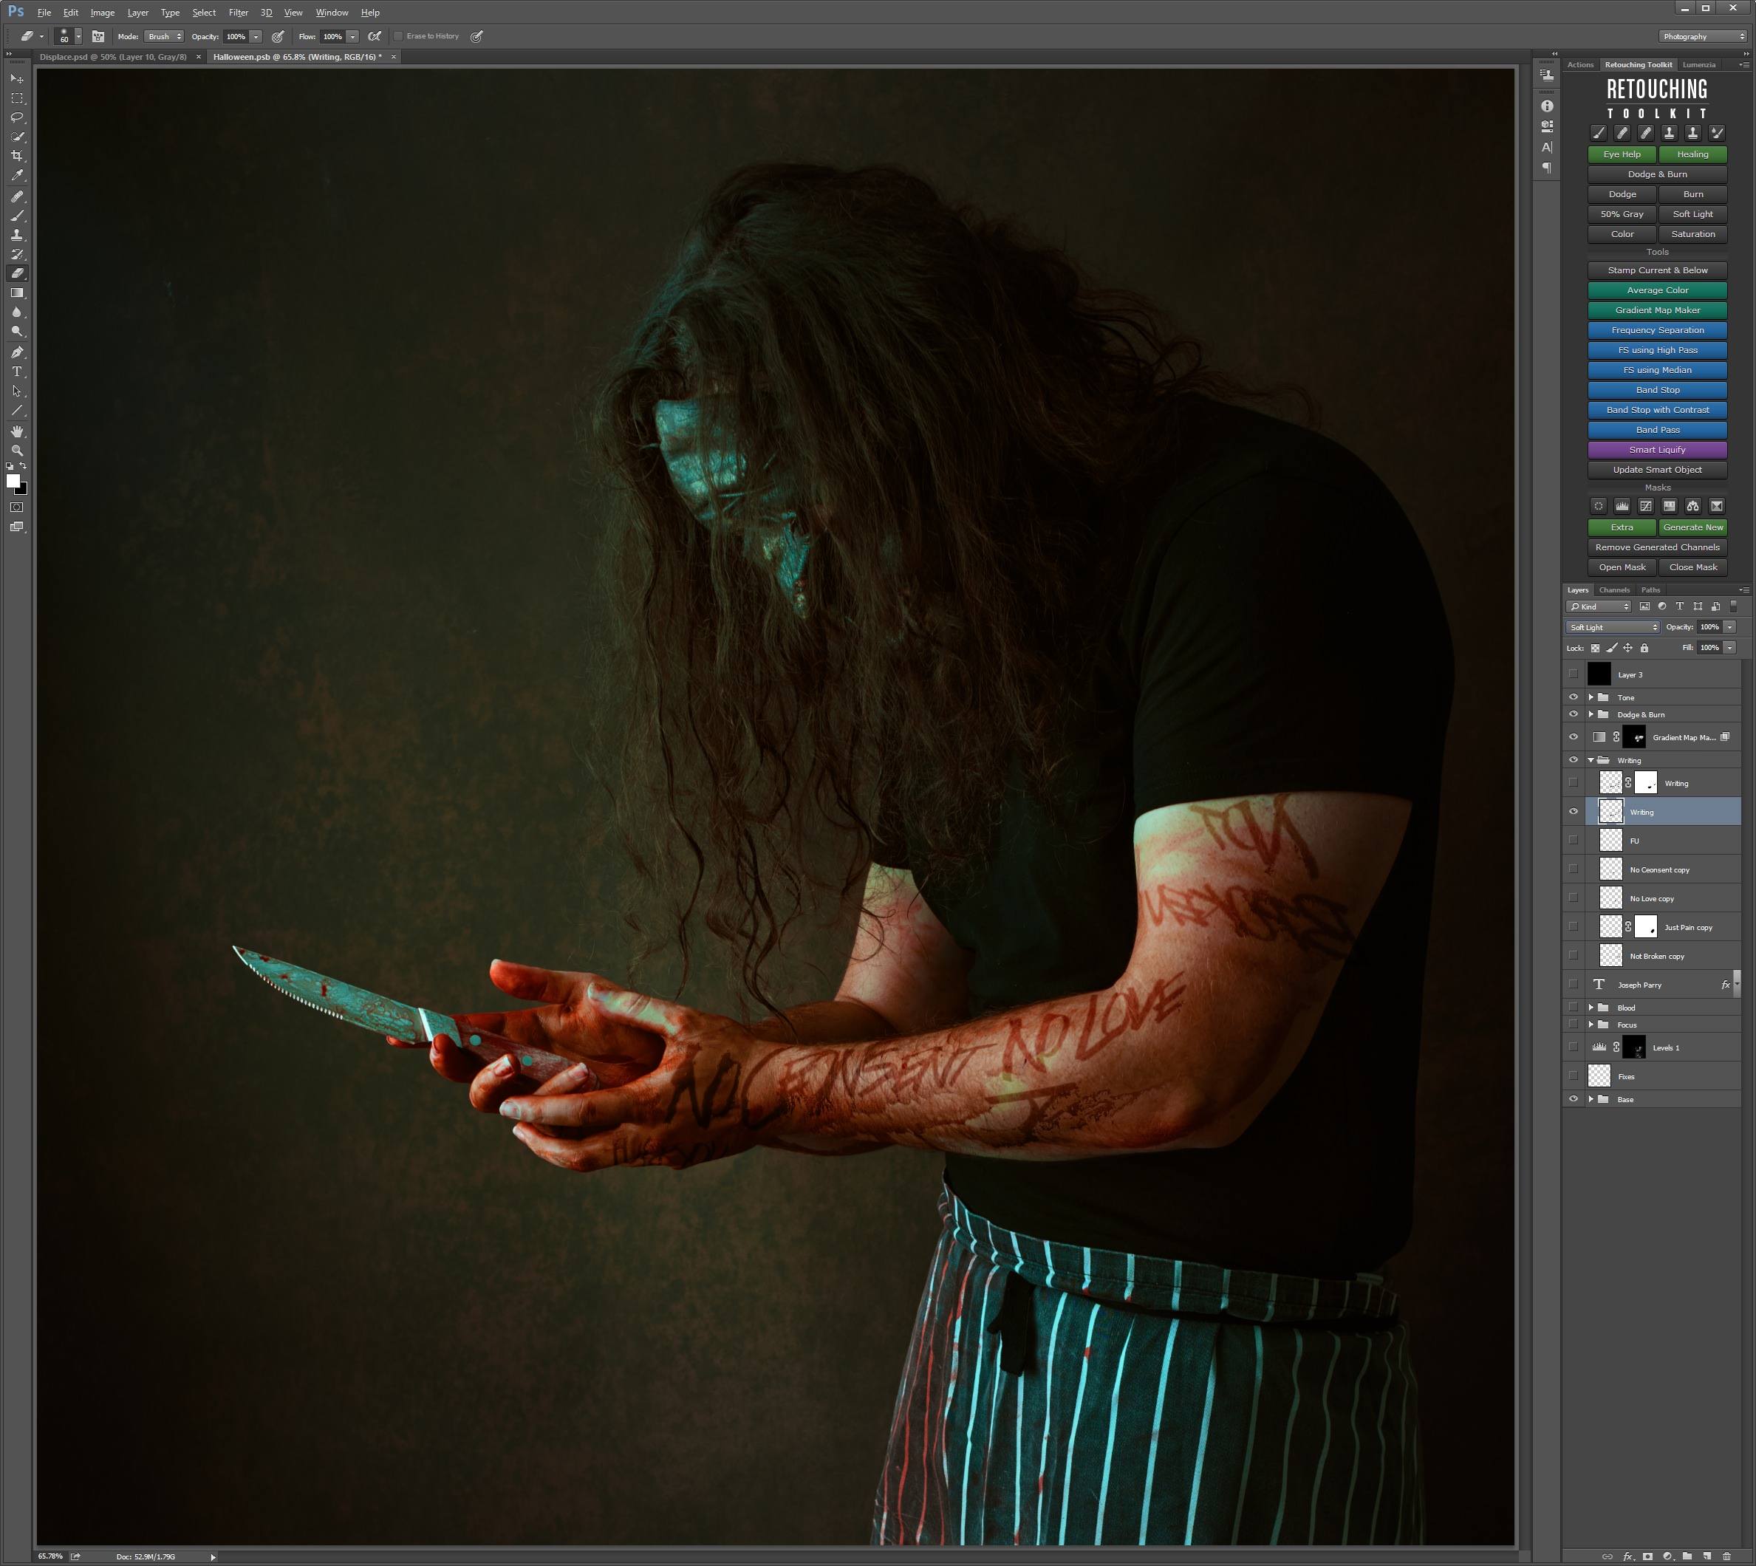Expand the Tone layer group
Image resolution: width=1756 pixels, height=1566 pixels.
pos(1591,697)
